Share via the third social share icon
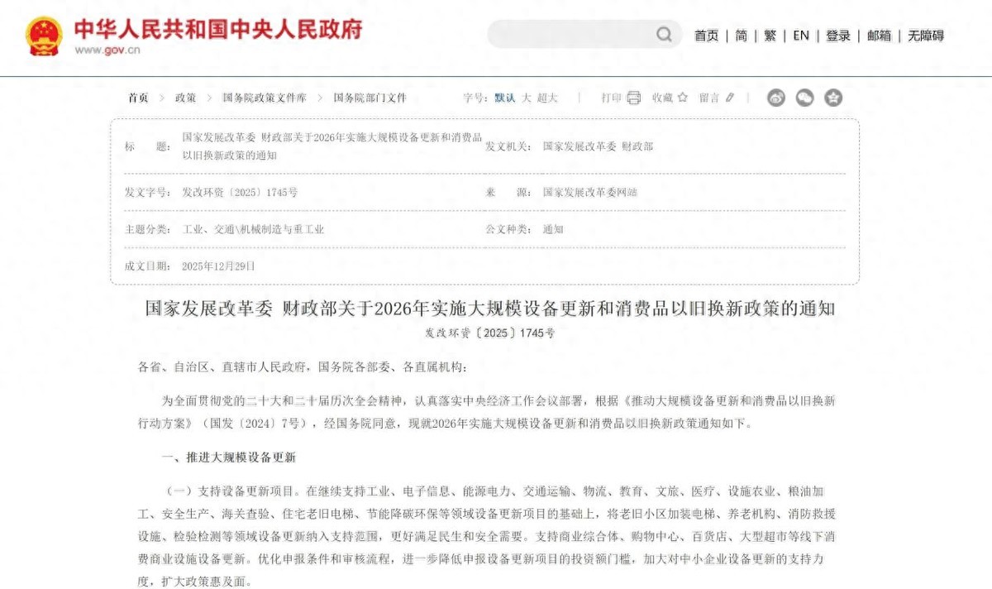Screen dimensions: 992x589 [832, 97]
